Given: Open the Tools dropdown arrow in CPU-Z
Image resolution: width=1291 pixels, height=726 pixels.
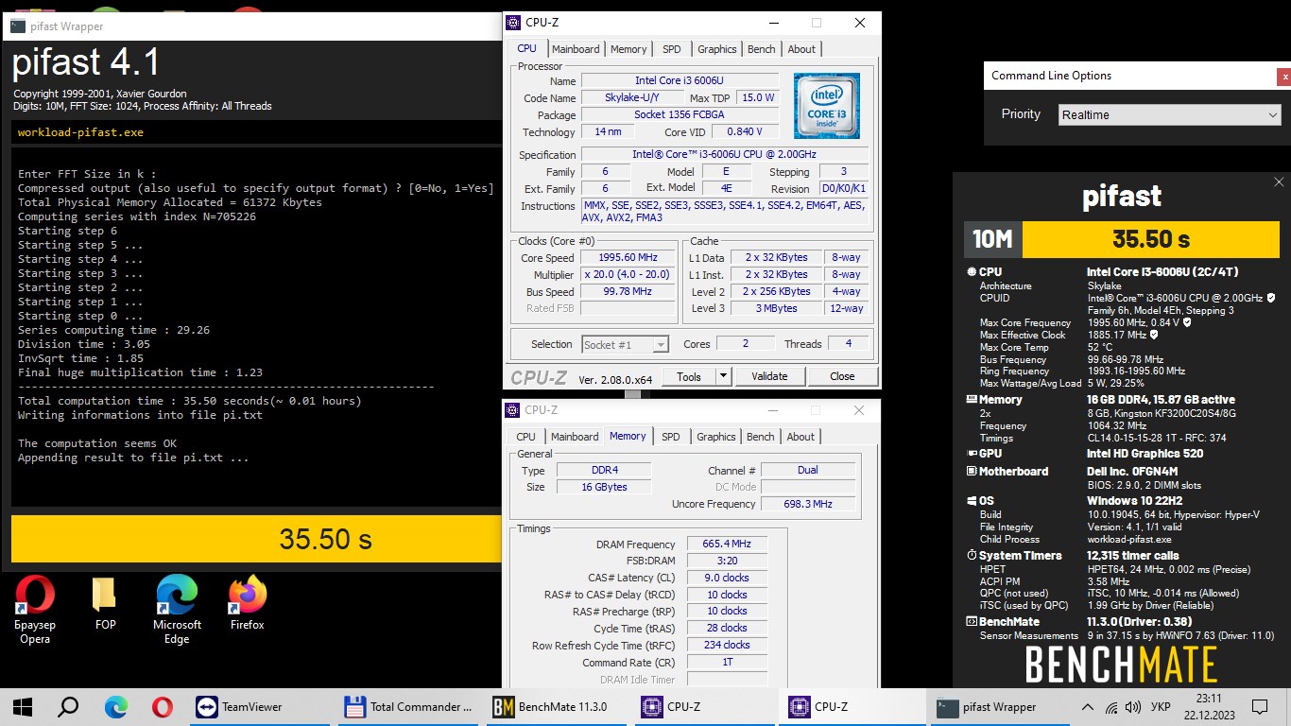Looking at the screenshot, I should (x=723, y=376).
